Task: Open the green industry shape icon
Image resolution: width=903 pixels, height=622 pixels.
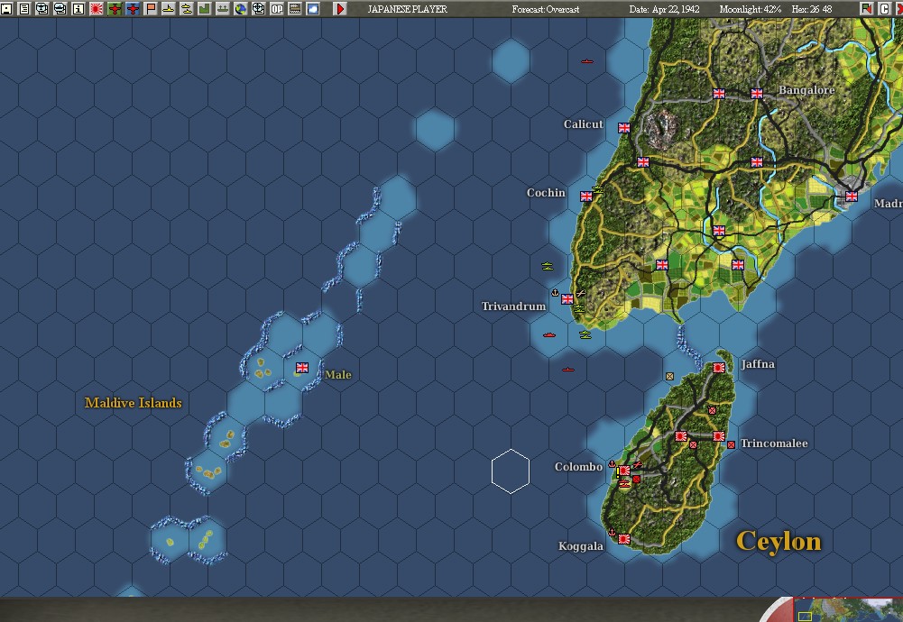Action: pyautogui.click(x=205, y=9)
